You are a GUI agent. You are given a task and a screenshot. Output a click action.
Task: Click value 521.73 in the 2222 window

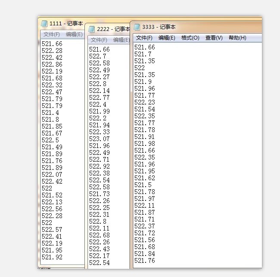pyautogui.click(x=99, y=194)
